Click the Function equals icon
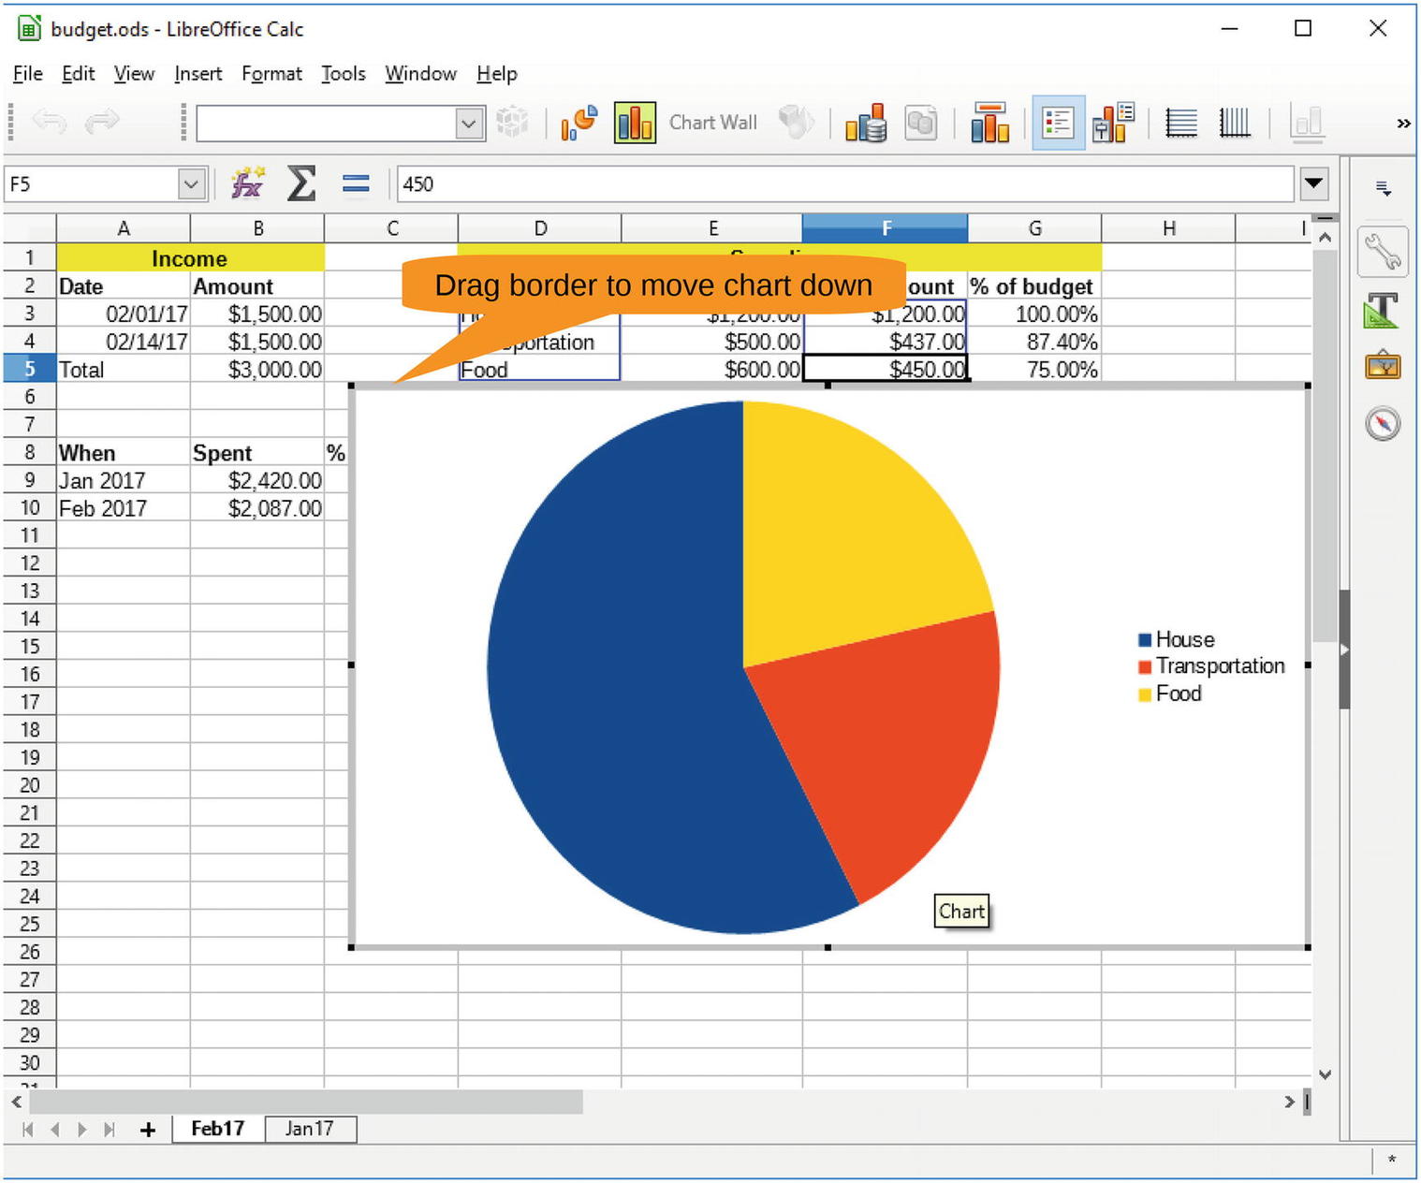1421x1183 pixels. 356,184
